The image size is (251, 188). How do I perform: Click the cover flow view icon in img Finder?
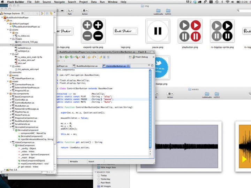(62, 10)
